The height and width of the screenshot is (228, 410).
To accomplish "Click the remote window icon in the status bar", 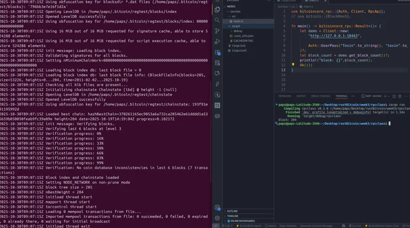I will tap(216, 226).
